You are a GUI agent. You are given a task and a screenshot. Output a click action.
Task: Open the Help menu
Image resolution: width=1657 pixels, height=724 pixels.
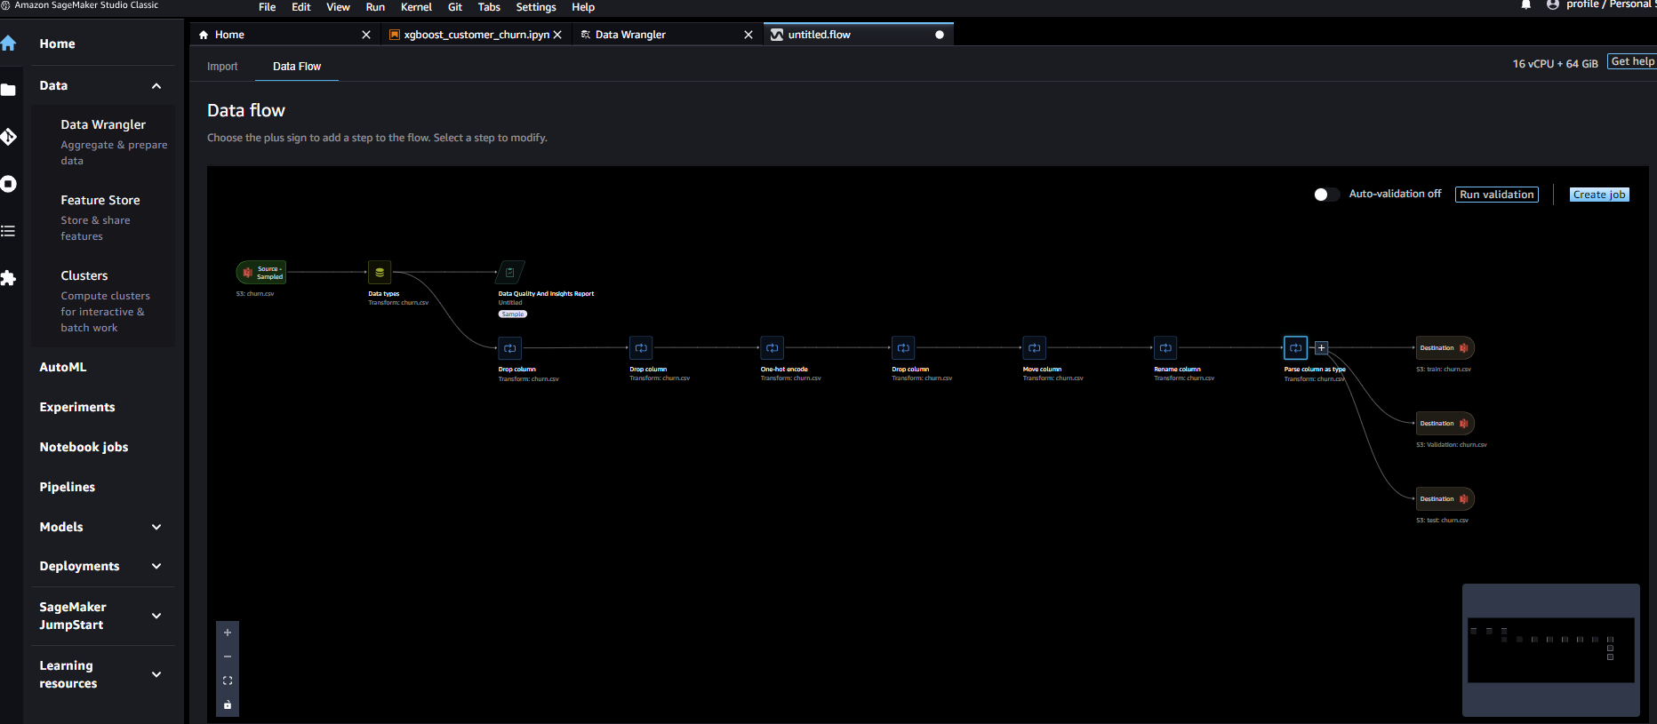point(583,7)
